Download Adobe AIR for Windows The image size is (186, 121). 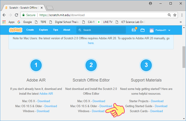click(x=43, y=111)
